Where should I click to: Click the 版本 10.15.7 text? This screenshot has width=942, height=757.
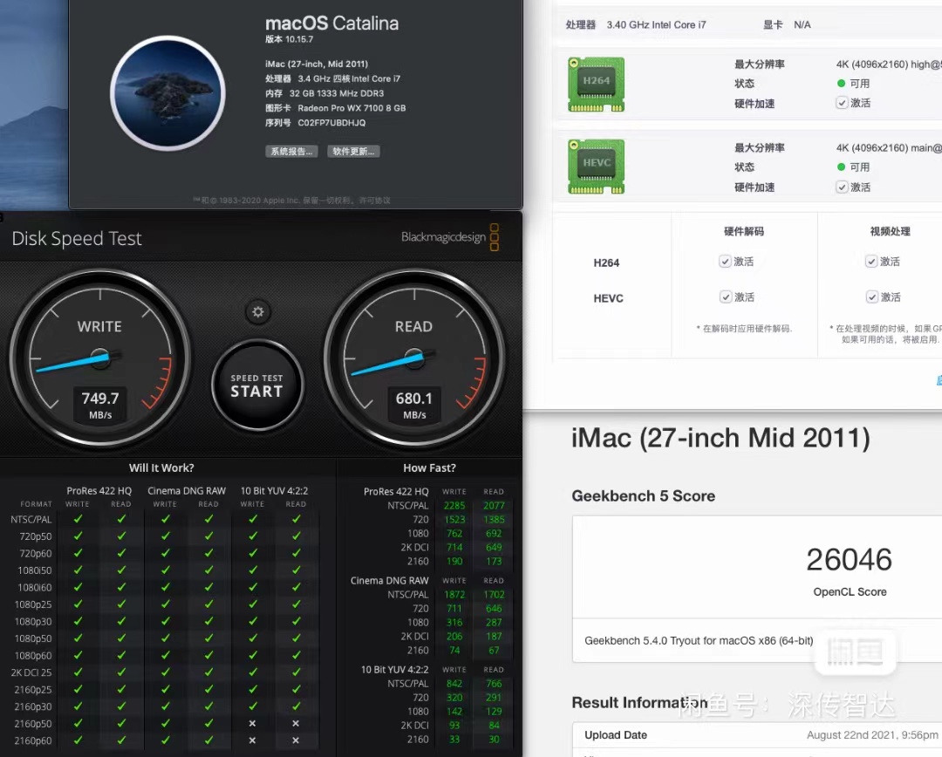pos(289,39)
